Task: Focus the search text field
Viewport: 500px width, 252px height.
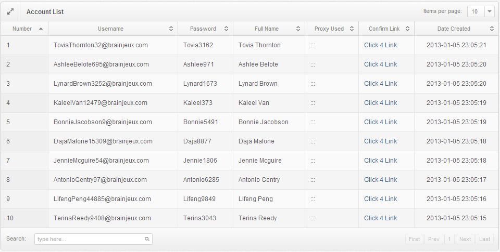Action: [90, 239]
